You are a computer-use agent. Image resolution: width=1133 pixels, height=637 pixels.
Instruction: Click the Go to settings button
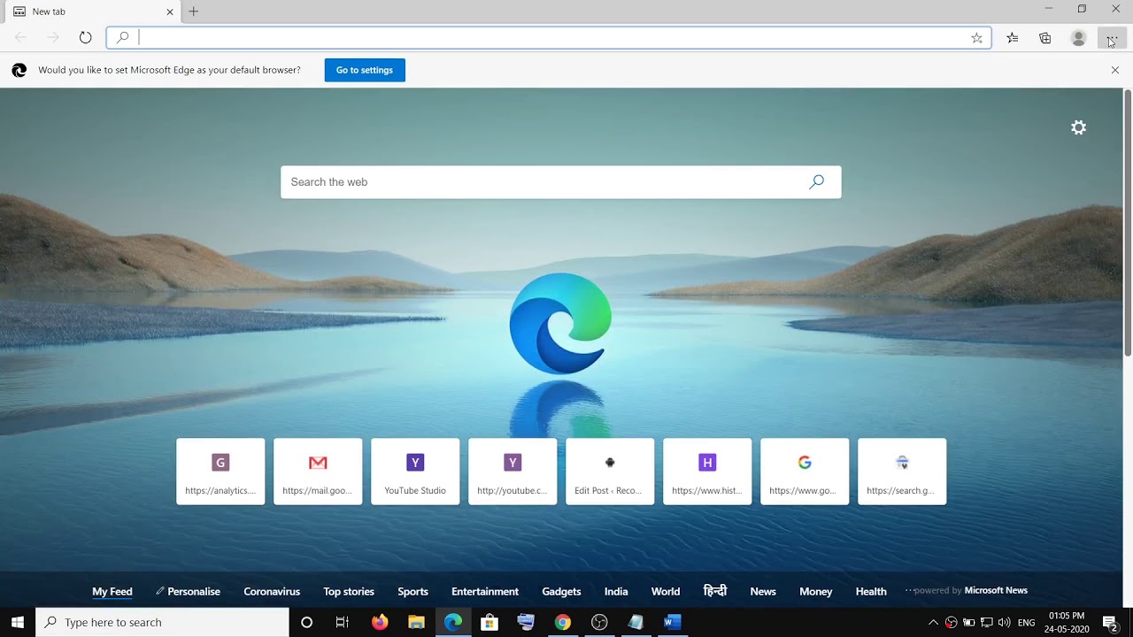click(x=365, y=70)
